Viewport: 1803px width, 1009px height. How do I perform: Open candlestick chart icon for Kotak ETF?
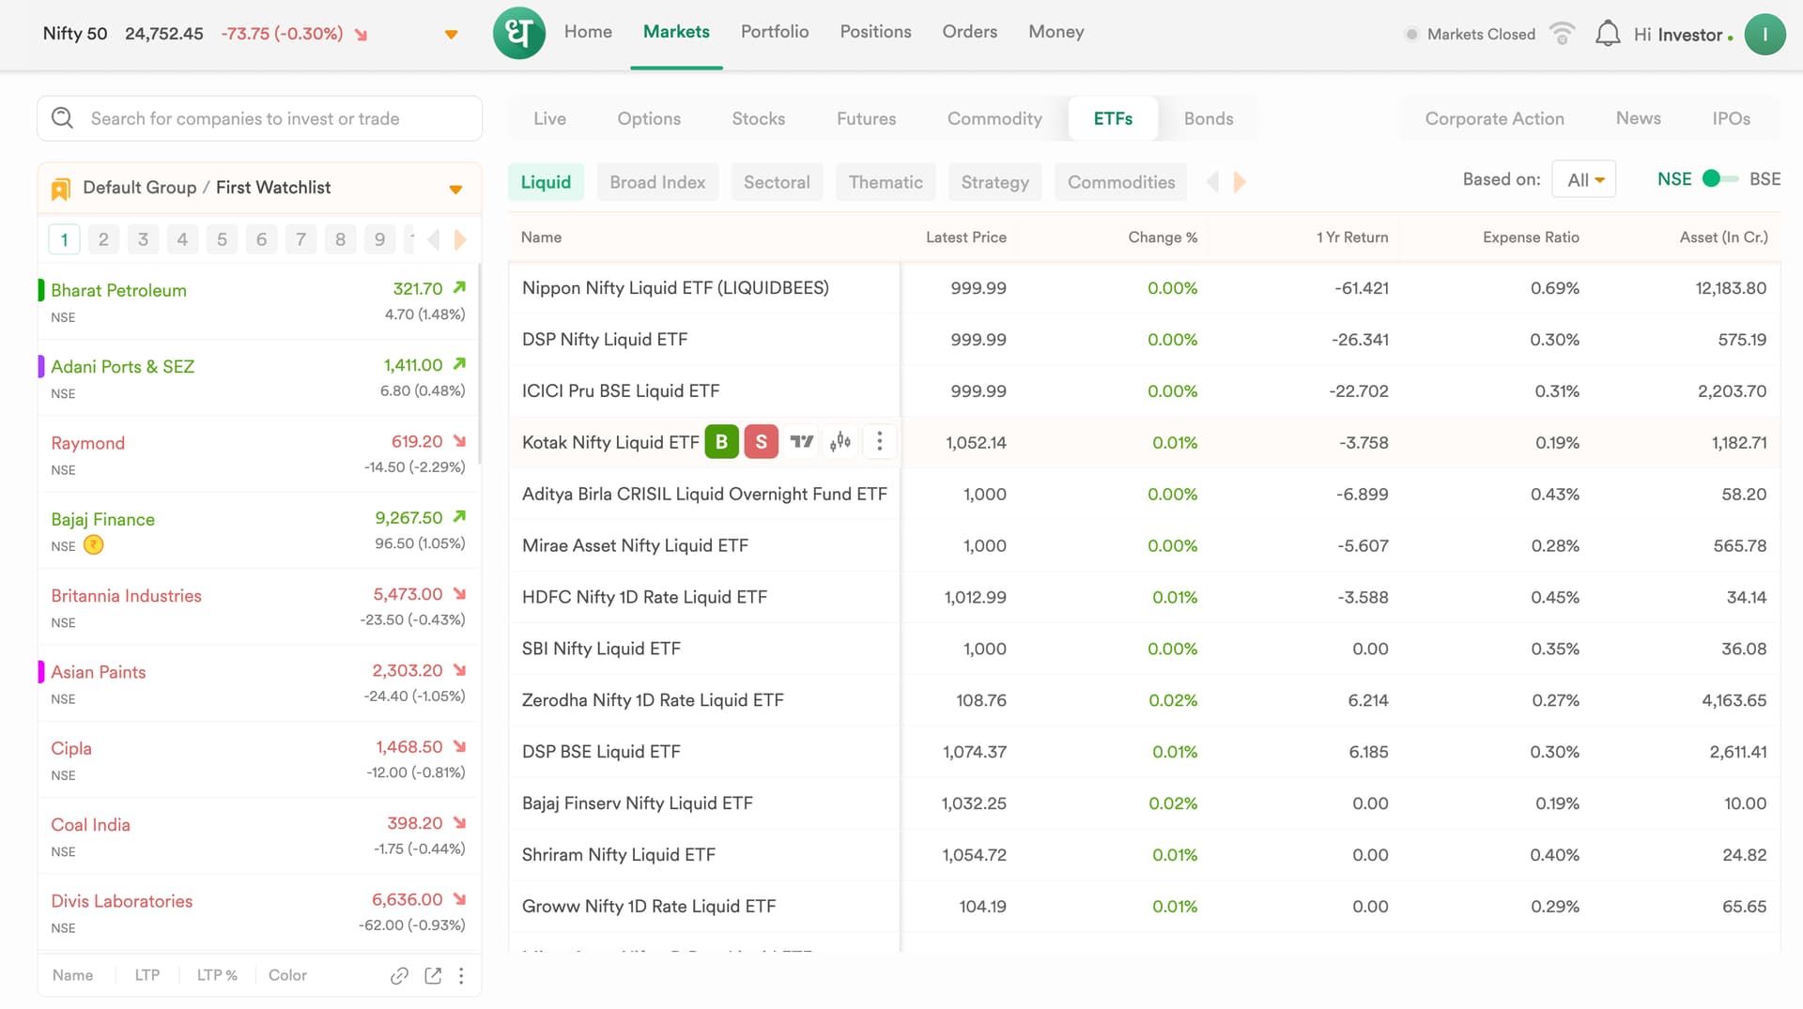(840, 441)
